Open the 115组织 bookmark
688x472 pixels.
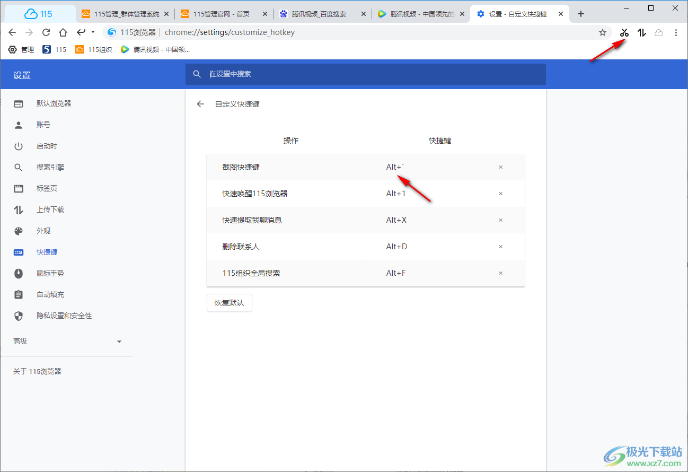(x=94, y=49)
